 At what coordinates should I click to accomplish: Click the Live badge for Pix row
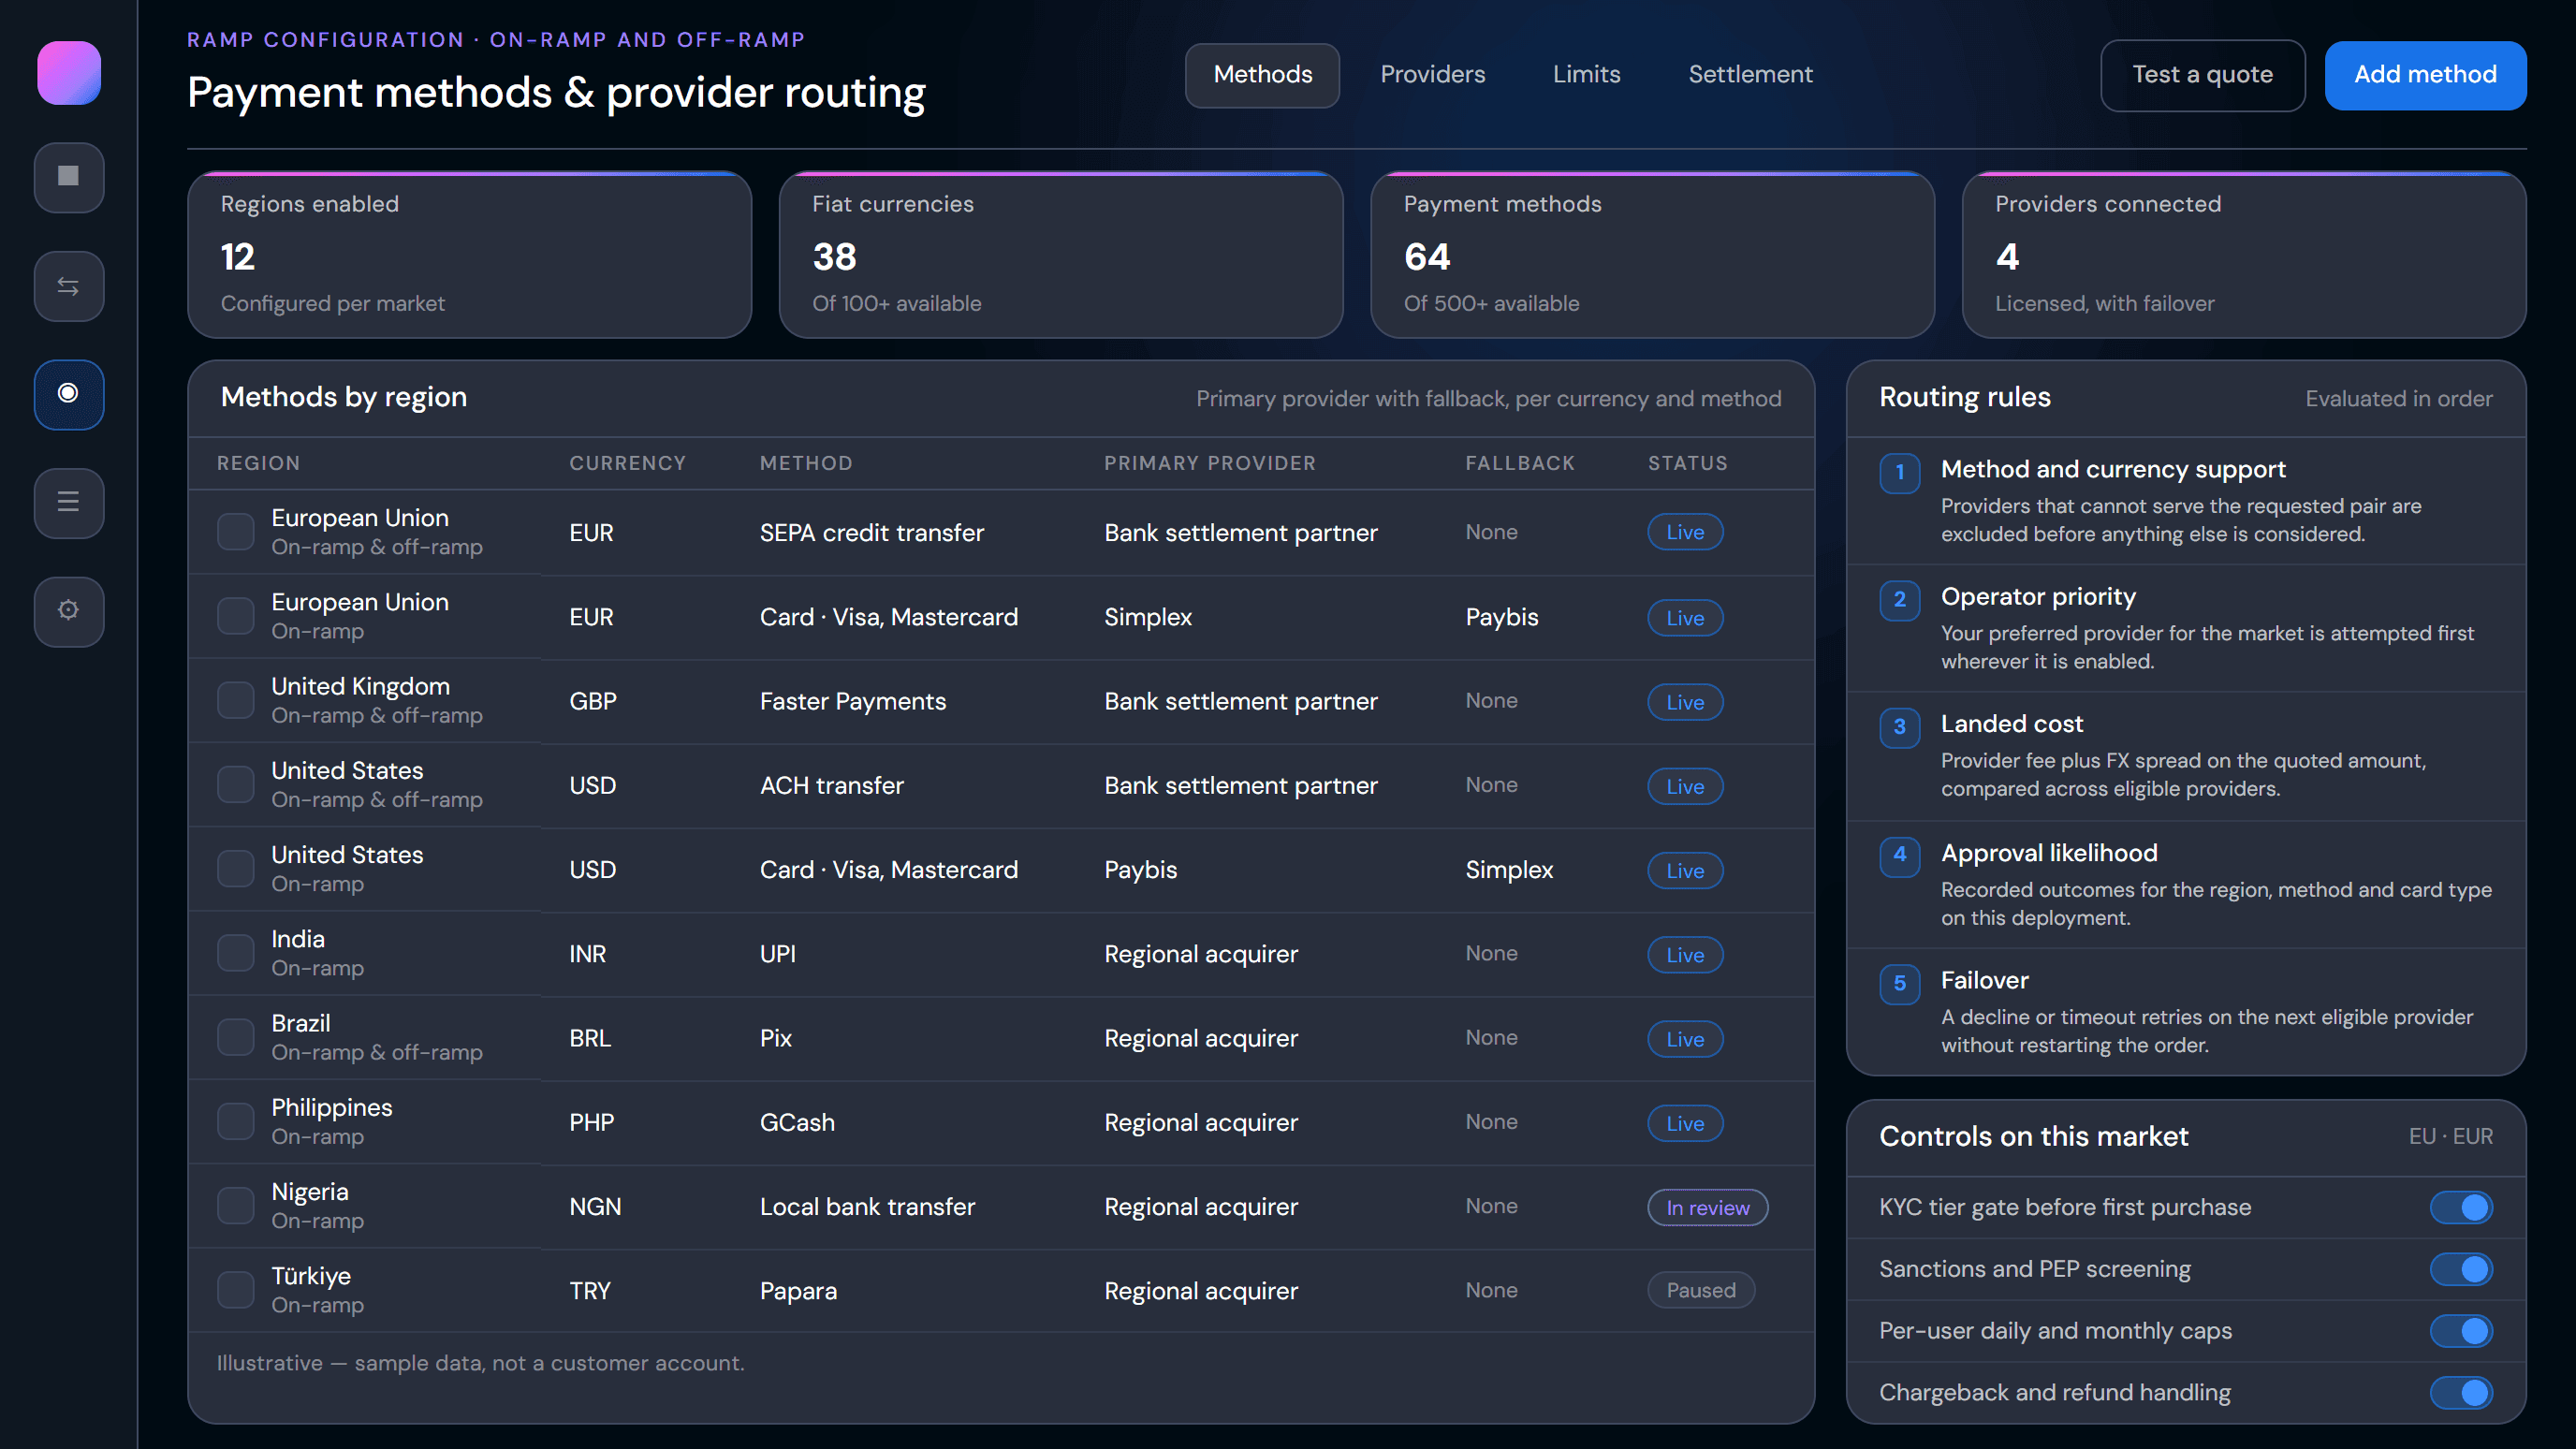pyautogui.click(x=1685, y=1038)
